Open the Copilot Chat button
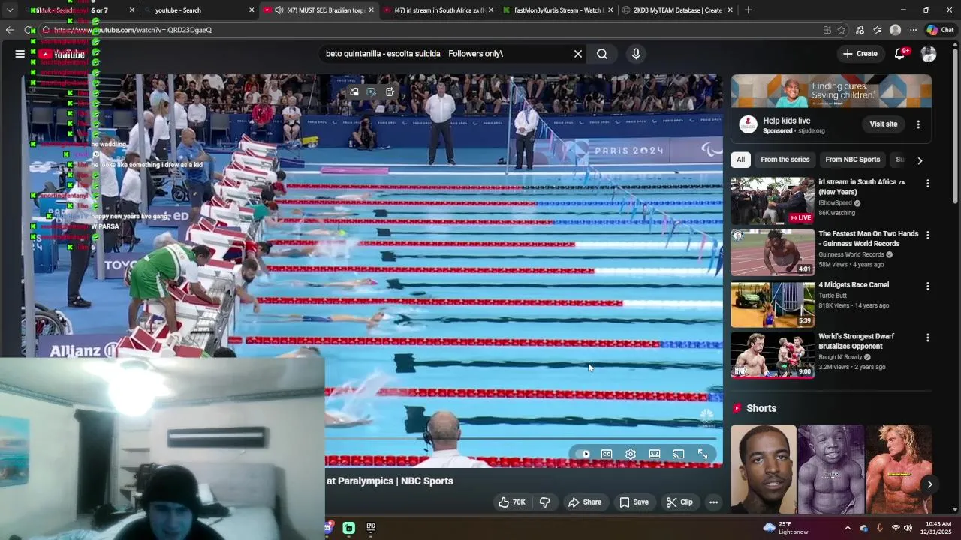The width and height of the screenshot is (961, 540). 940,30
